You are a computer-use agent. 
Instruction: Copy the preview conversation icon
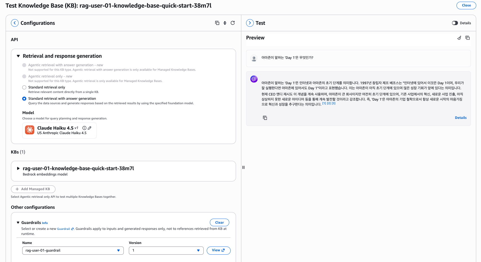pos(467,38)
